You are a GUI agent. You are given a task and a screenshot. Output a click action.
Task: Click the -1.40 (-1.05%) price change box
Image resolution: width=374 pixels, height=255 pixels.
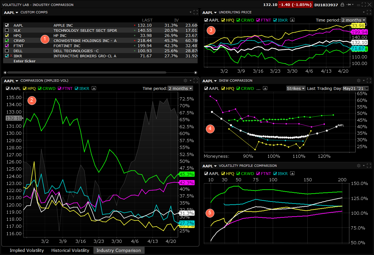coord(295,5)
